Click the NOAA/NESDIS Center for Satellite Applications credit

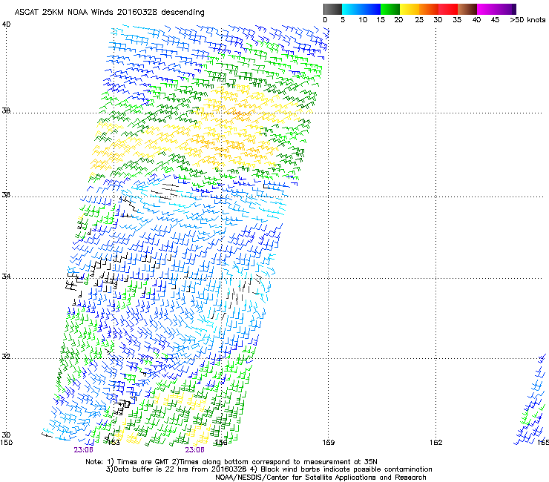(320, 478)
